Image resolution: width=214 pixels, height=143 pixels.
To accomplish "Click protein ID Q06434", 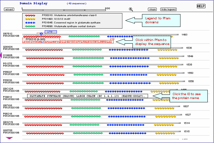I will click(x=8, y=47).
